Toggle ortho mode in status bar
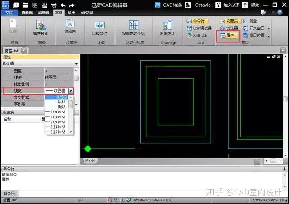 click(122, 200)
